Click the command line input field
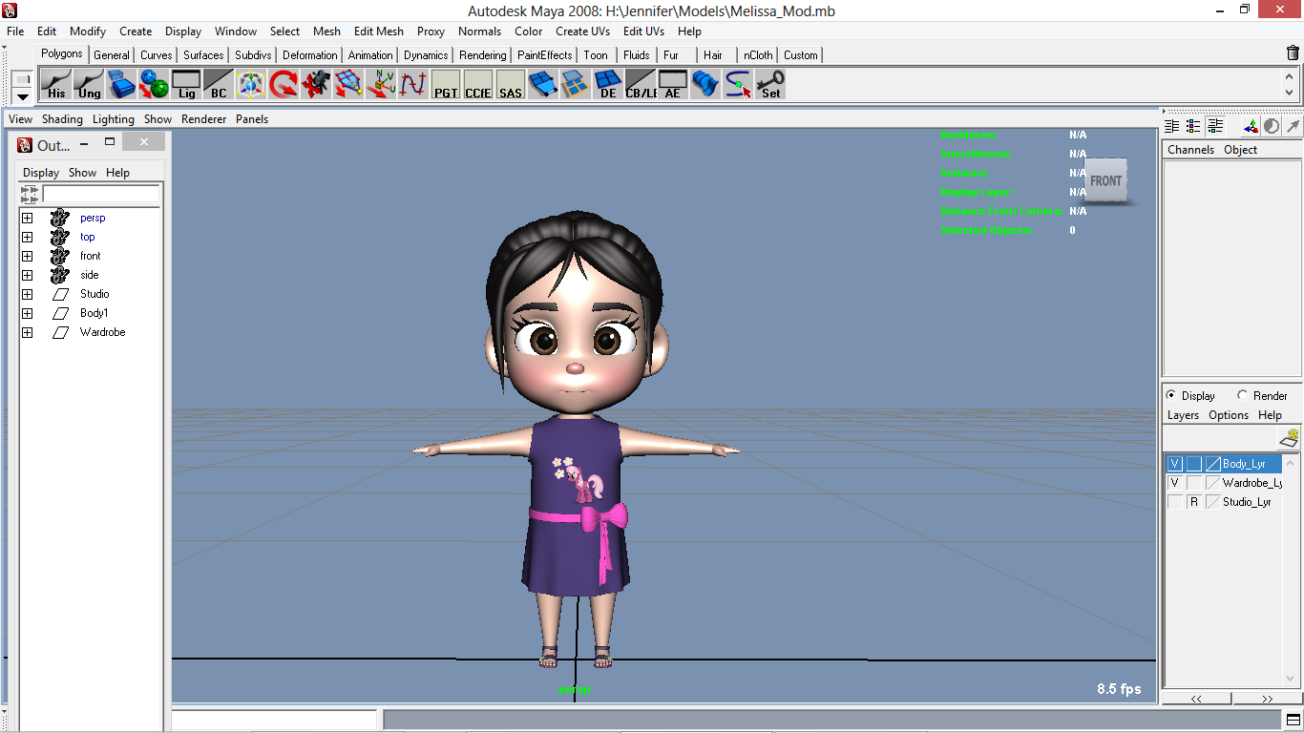Screen dimensions: 1304x733 (x=275, y=720)
